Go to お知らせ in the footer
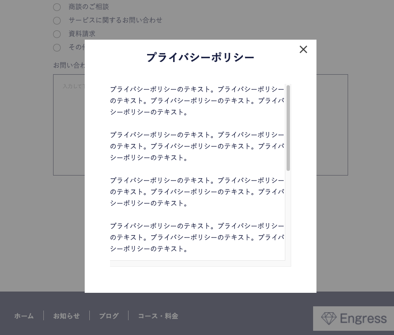The height and width of the screenshot is (335, 394). [66, 316]
